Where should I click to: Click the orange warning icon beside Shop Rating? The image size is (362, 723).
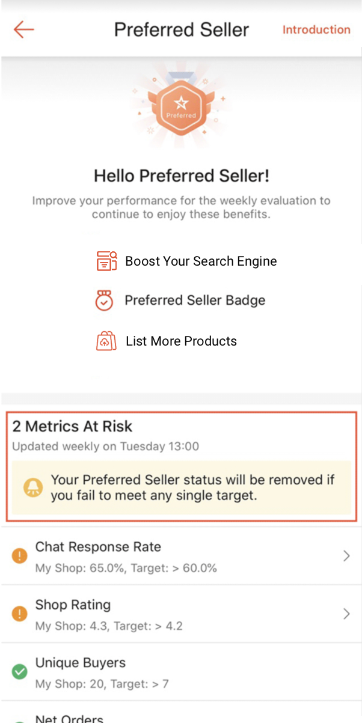19,614
